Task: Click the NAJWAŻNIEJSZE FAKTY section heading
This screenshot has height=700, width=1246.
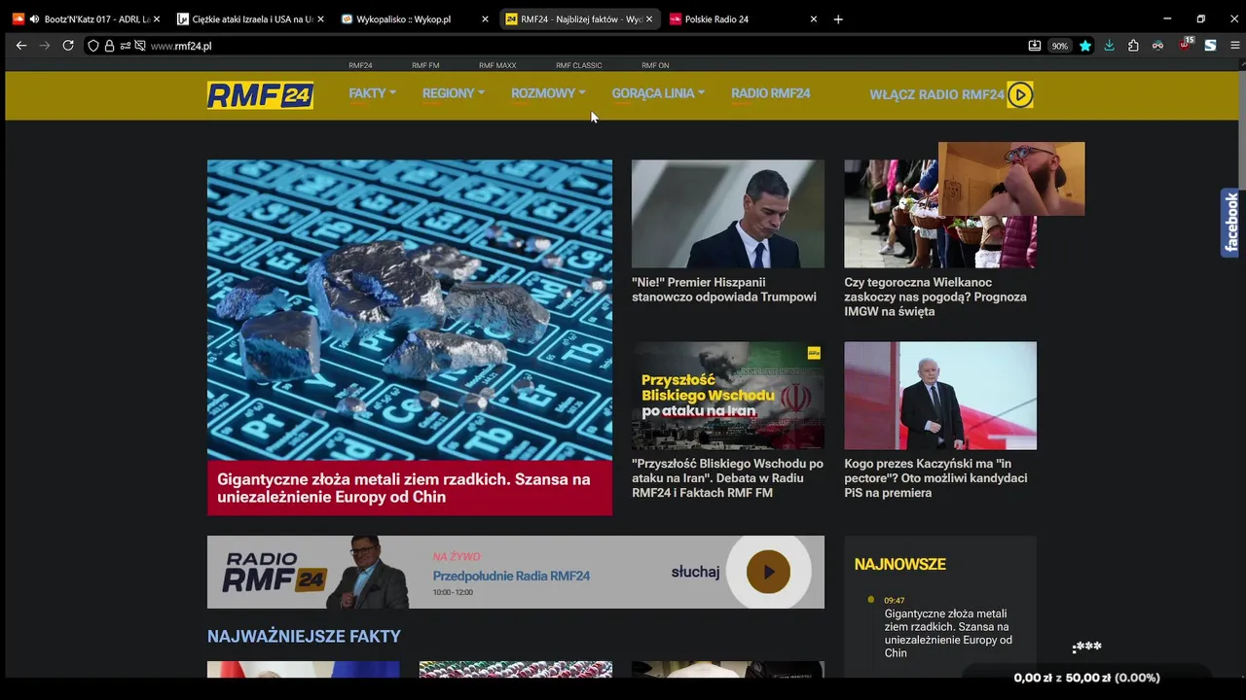Action: [x=304, y=637]
